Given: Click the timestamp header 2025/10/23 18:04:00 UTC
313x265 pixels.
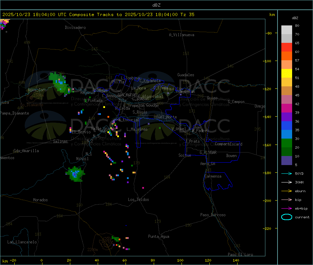Looking at the screenshot, I should pyautogui.click(x=34, y=15).
